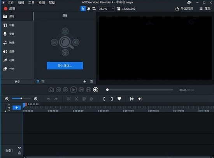Split the clip with the scissors icon
The height and width of the screenshot is (158, 214).
tap(76, 99)
